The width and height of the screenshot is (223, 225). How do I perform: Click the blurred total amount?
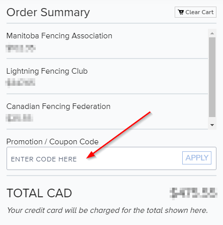(193, 193)
